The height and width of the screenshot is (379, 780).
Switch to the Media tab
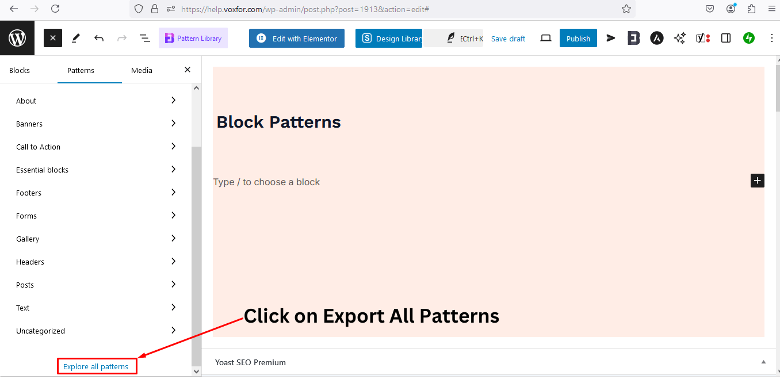(142, 70)
